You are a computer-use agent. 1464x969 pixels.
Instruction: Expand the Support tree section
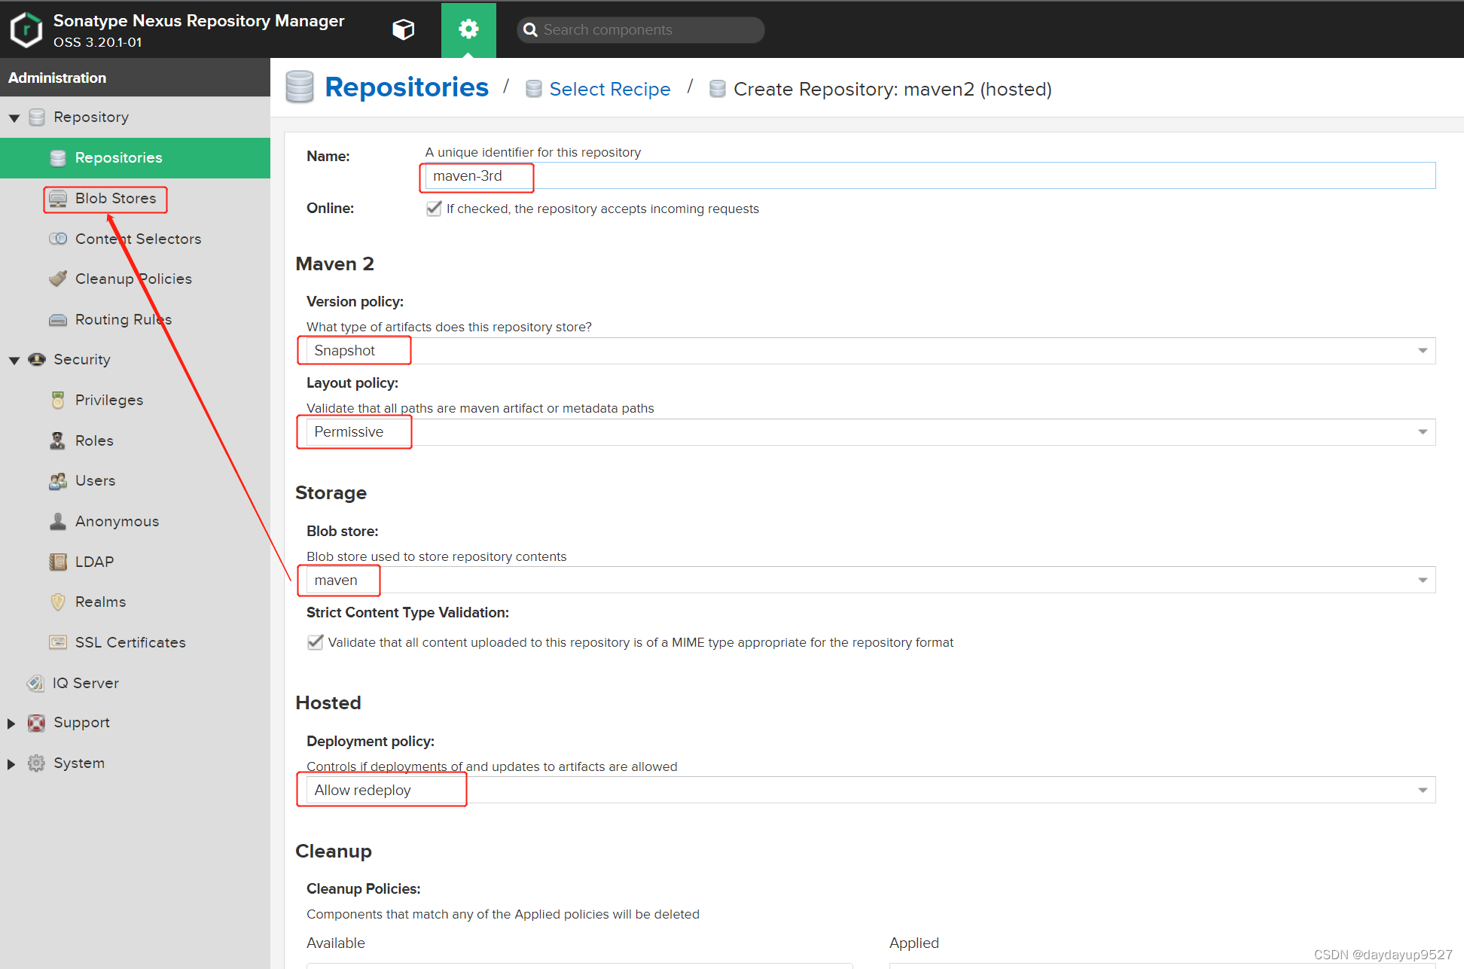(x=11, y=724)
